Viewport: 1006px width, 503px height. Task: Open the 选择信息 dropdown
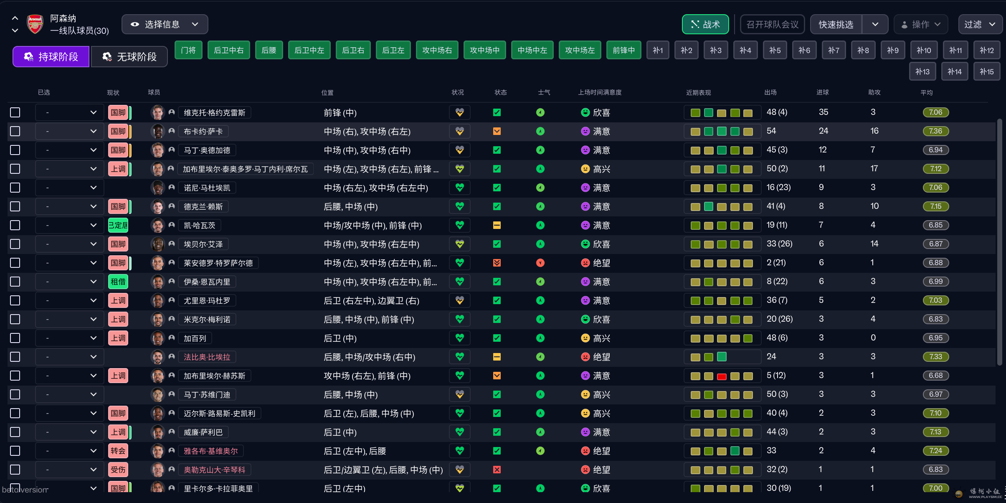pos(165,24)
